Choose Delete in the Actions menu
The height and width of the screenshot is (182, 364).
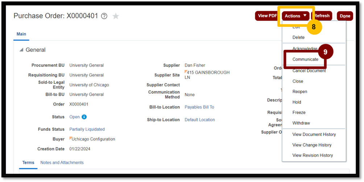(x=298, y=37)
